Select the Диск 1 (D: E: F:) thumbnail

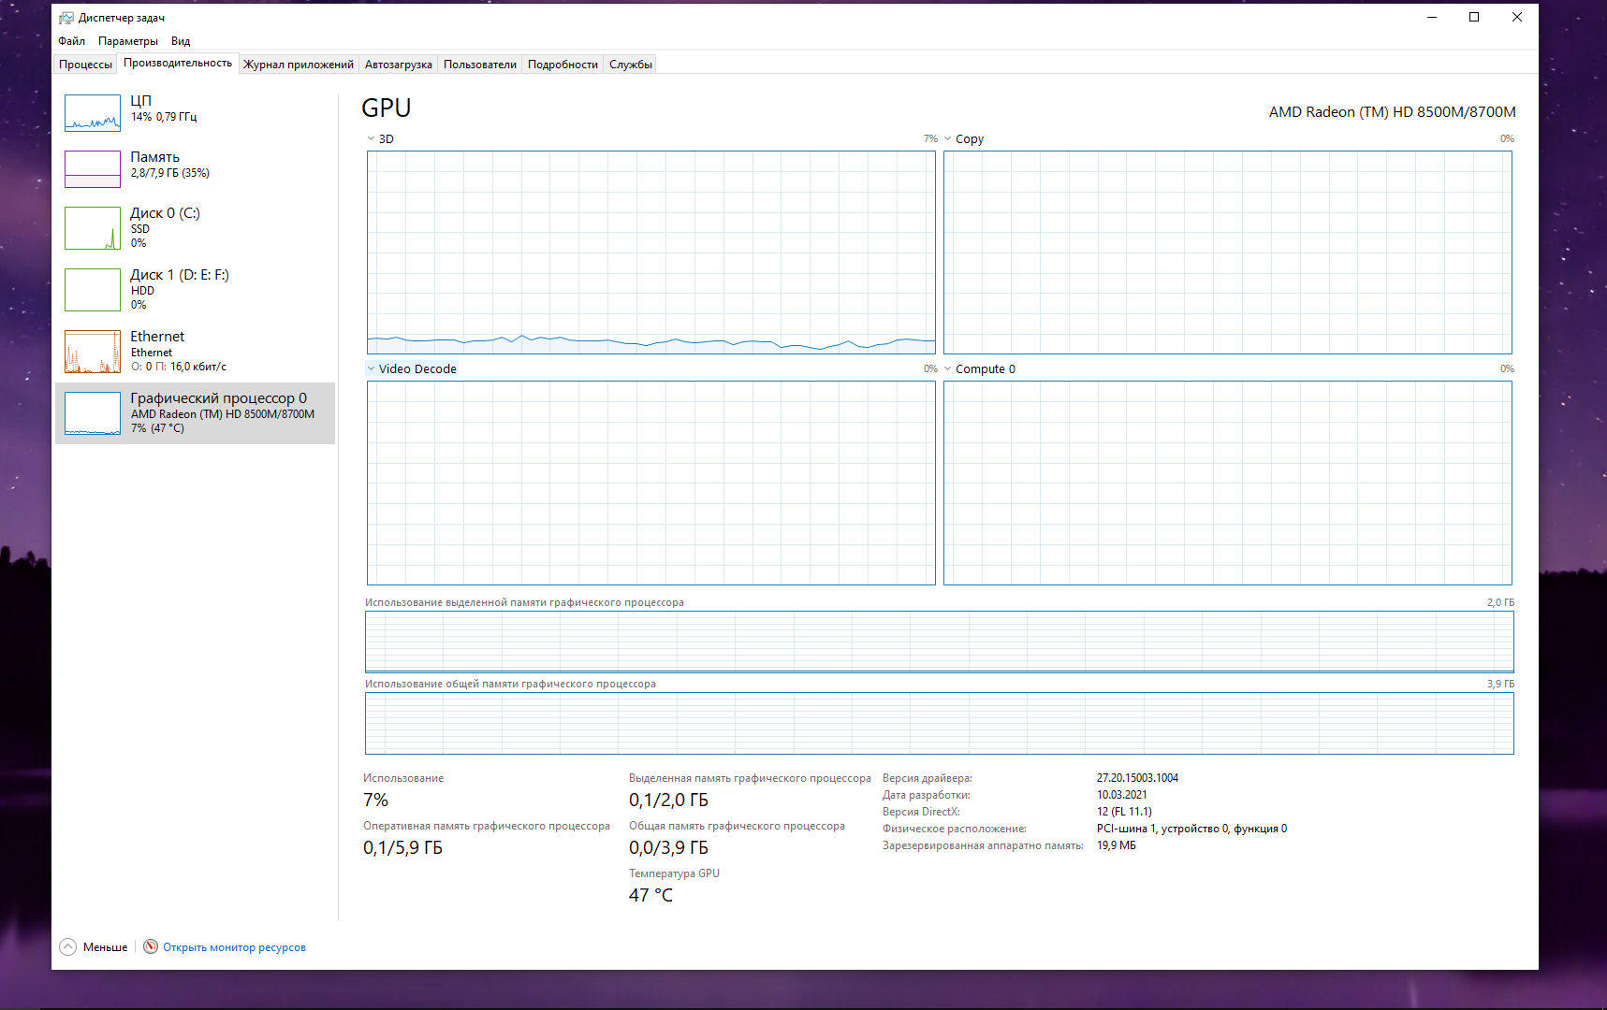93,290
